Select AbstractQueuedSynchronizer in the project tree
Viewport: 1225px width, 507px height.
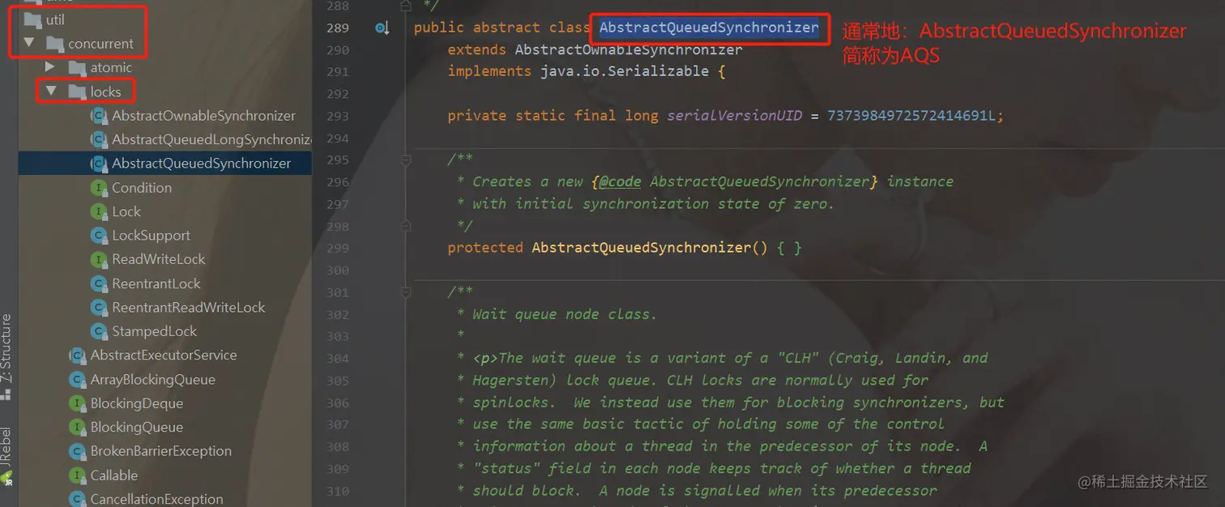[x=201, y=164]
